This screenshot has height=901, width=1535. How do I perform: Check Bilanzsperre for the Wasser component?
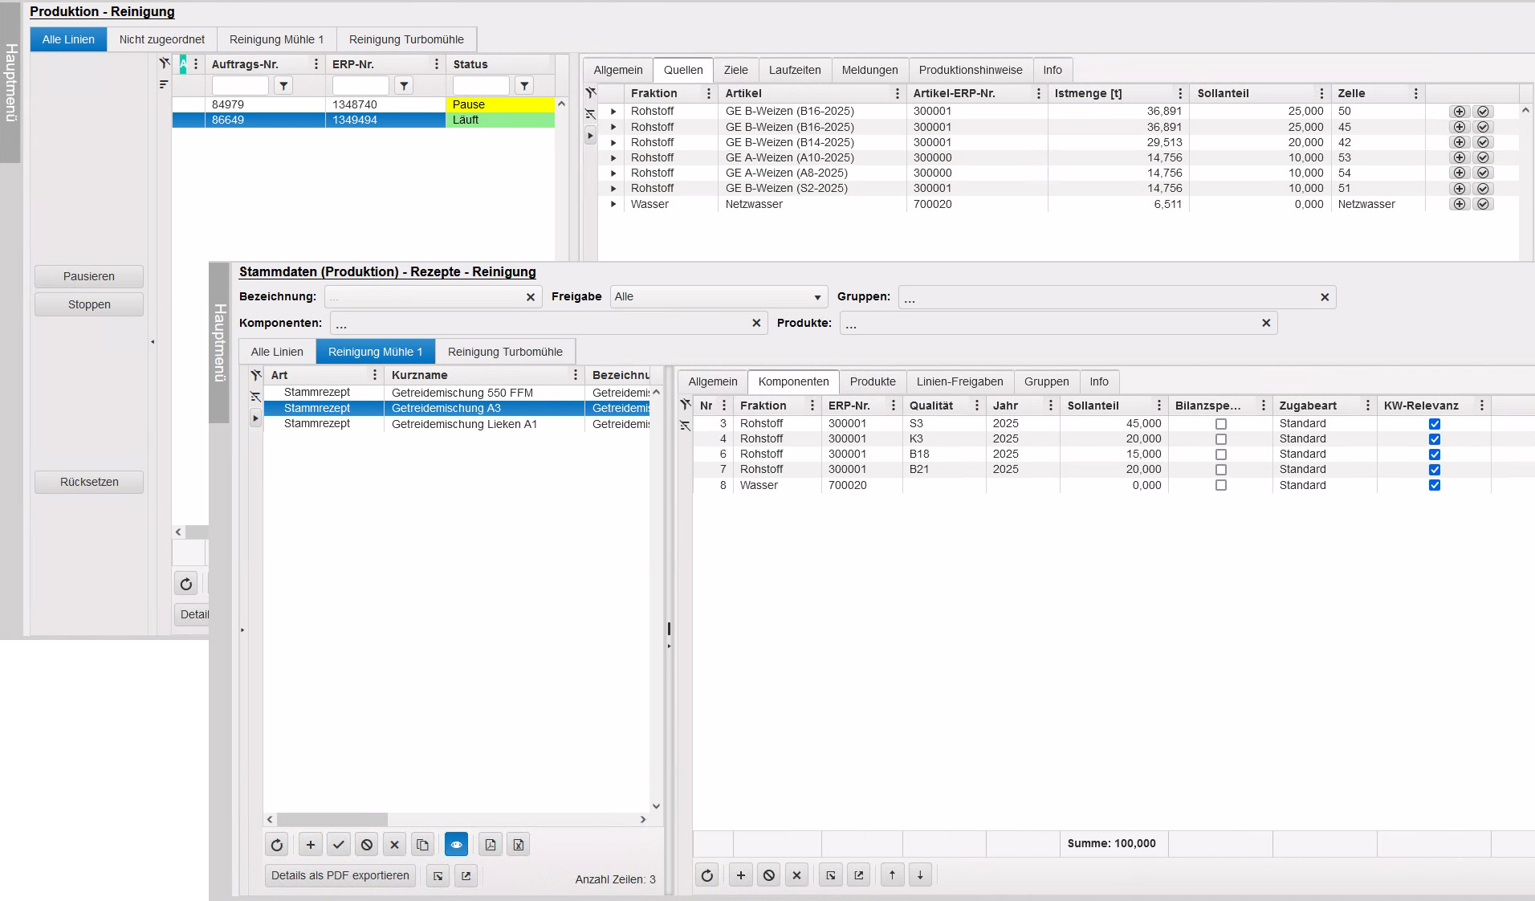pos(1221,485)
